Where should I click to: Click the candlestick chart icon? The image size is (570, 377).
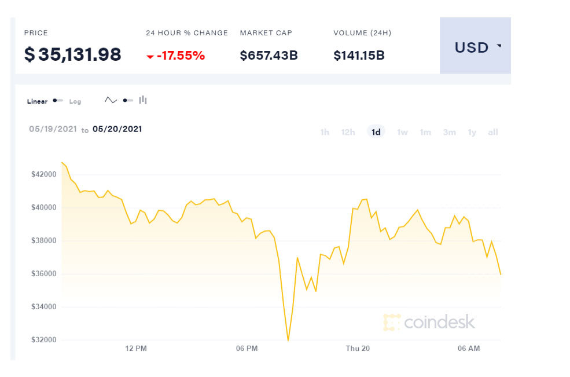click(143, 100)
